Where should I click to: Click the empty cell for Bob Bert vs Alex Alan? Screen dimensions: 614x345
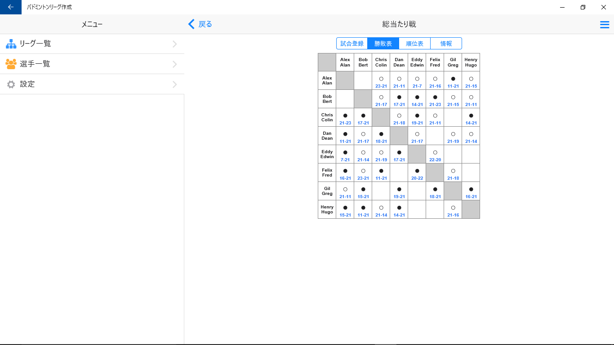[x=345, y=98]
